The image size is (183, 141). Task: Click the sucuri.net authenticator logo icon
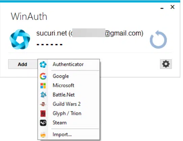pyautogui.click(x=20, y=39)
